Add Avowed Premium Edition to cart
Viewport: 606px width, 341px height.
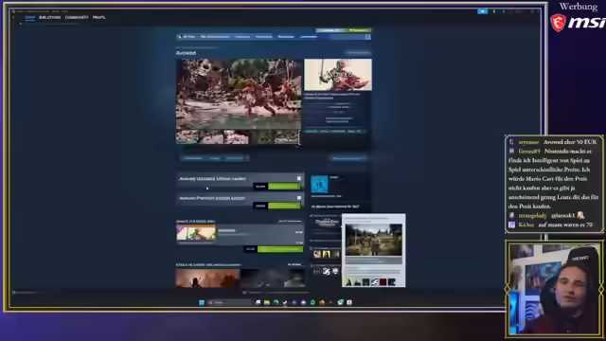pos(284,206)
